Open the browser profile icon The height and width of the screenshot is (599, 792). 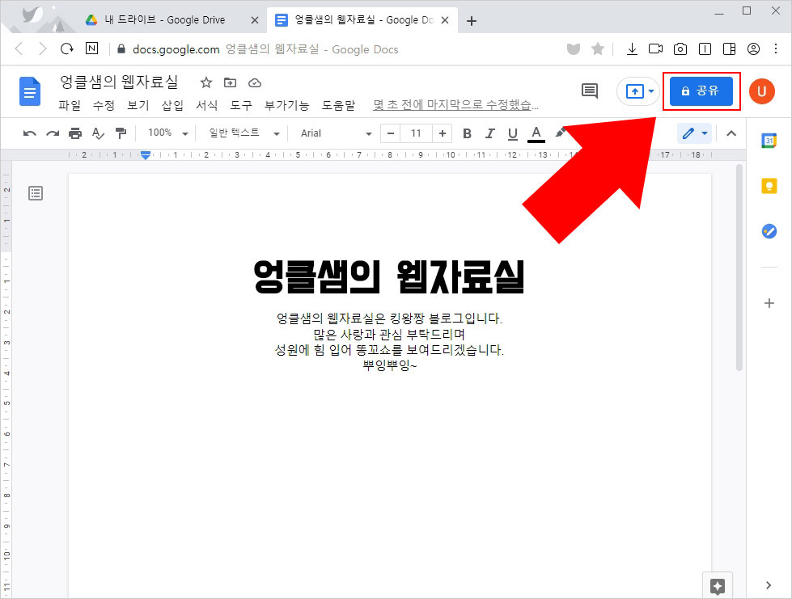(x=753, y=49)
